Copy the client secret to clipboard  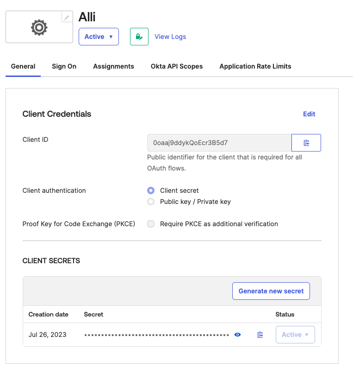(260, 335)
